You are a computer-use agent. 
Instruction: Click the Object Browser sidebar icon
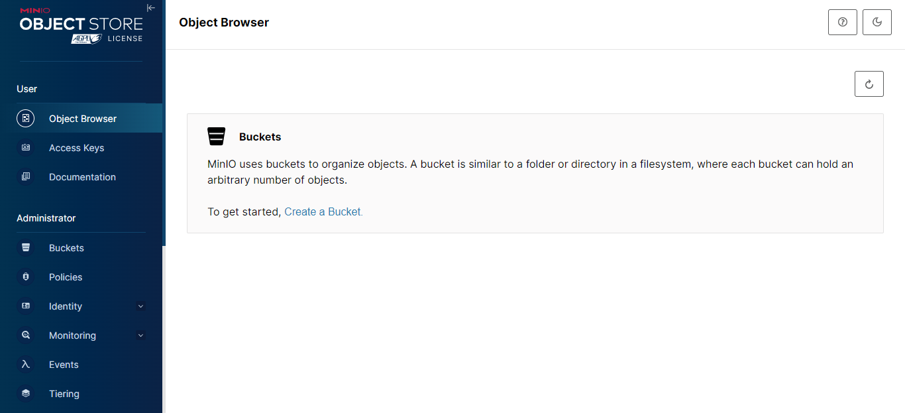[26, 119]
